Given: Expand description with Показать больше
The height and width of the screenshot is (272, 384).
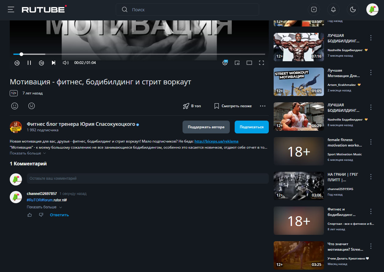Looking at the screenshot, I should [27, 153].
